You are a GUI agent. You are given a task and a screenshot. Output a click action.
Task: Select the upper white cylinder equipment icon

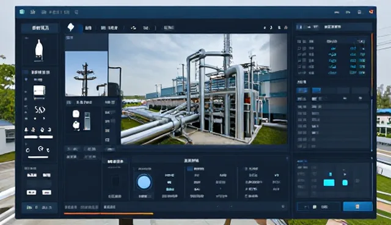coord(76,114)
